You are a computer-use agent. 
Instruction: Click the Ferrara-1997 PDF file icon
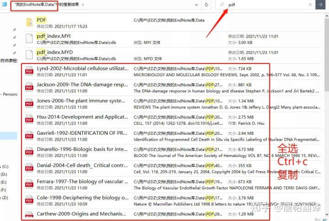click(x=29, y=184)
